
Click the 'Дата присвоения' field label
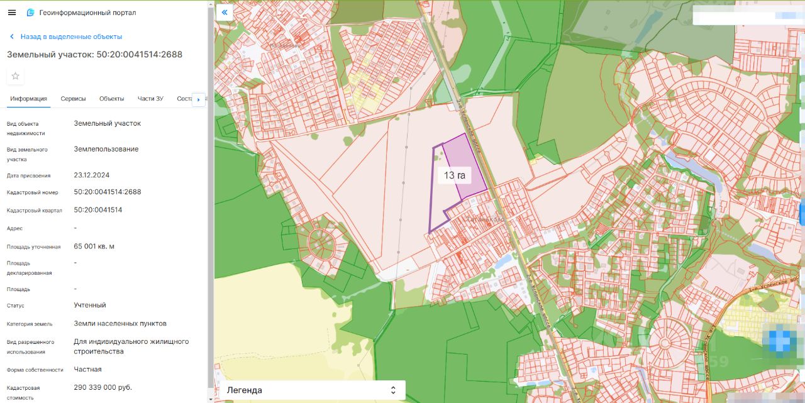tap(29, 175)
